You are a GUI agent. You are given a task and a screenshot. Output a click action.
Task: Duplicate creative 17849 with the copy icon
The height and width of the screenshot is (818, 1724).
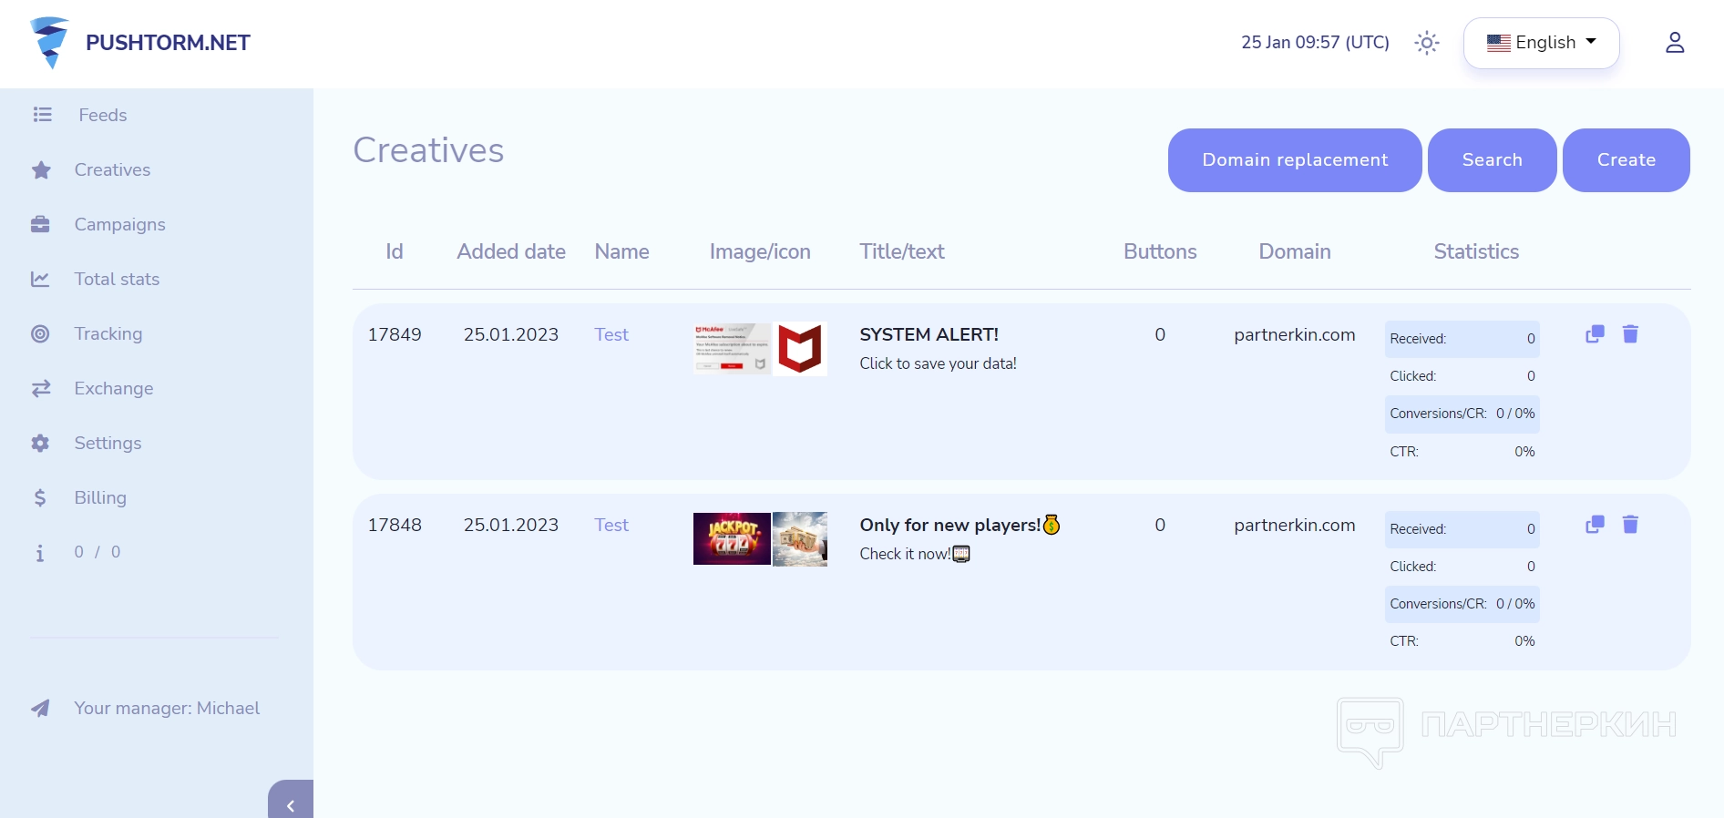click(1595, 334)
